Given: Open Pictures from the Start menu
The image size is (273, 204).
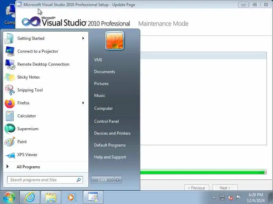Looking at the screenshot, I should [x=101, y=84].
